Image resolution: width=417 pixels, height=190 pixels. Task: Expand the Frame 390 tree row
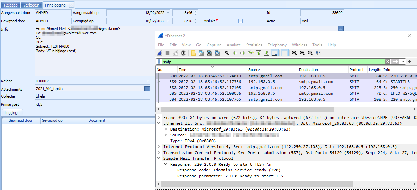point(159,118)
